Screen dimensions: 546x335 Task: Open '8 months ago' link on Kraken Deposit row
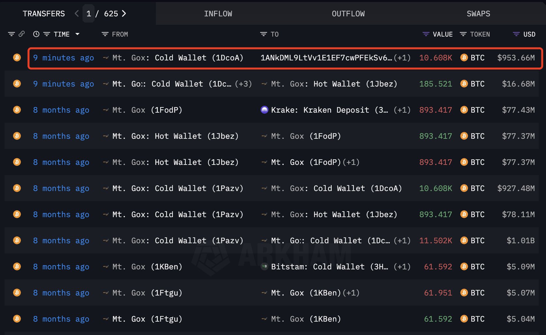click(x=61, y=110)
